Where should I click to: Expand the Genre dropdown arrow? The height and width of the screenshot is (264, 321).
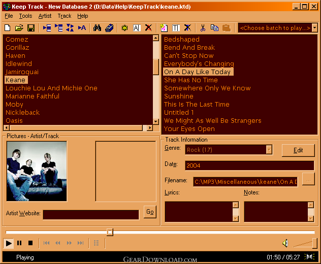[x=269, y=150]
